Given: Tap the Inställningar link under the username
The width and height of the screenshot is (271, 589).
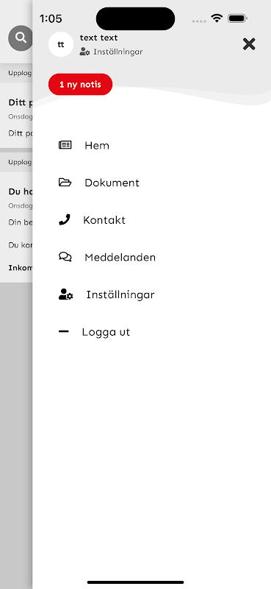Looking at the screenshot, I should (x=118, y=52).
